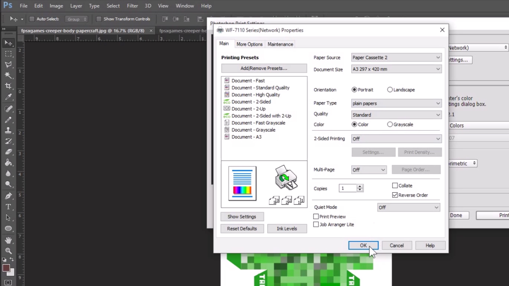Open the 2-Sided Printing dropdown
509x286 pixels.
(x=396, y=139)
